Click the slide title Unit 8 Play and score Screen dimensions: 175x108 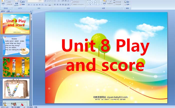(105, 55)
